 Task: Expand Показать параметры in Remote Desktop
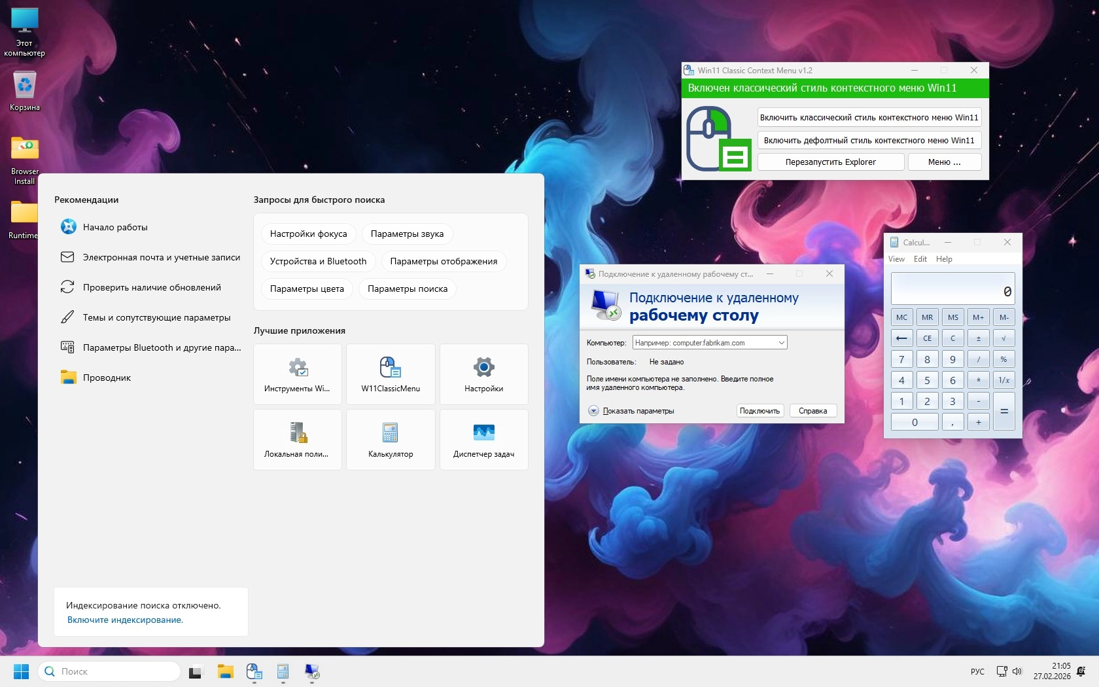(x=593, y=411)
